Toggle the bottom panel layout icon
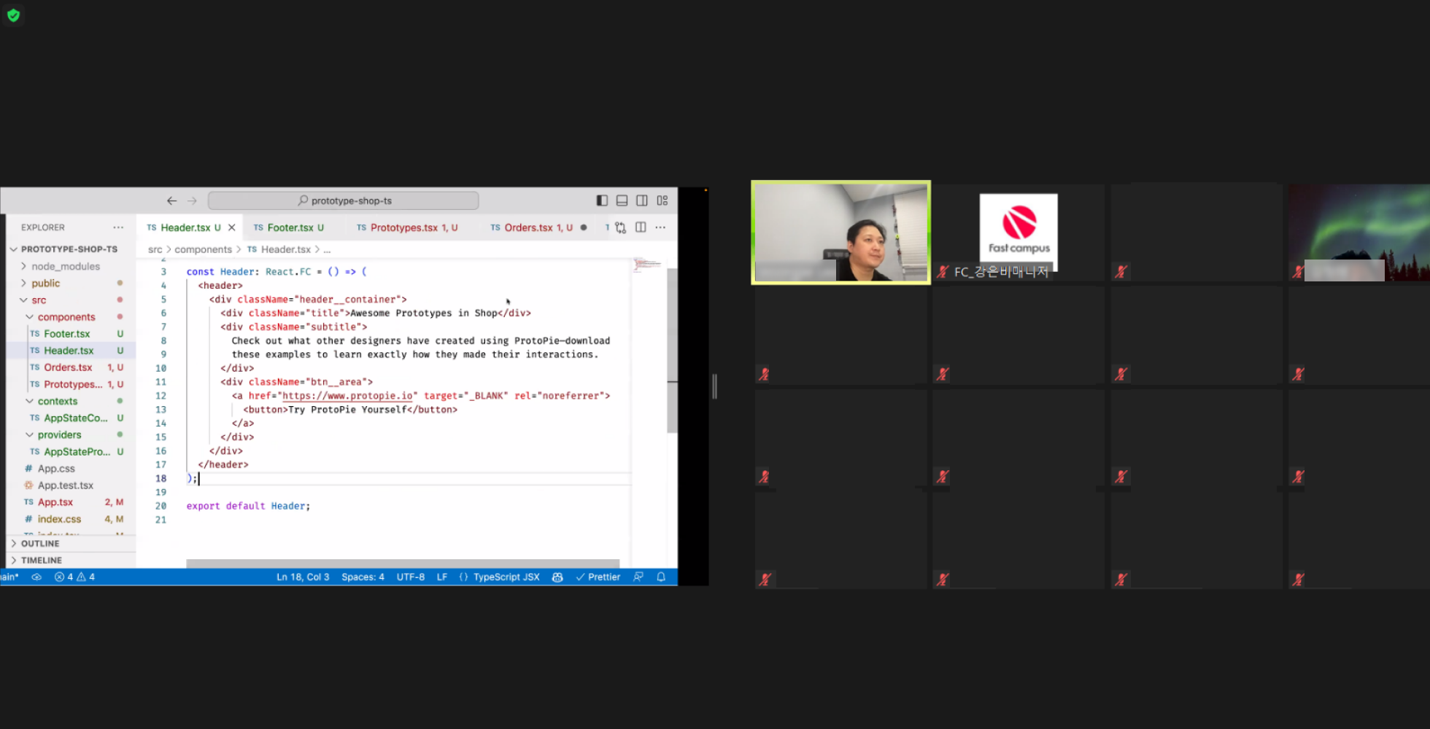The image size is (1430, 729). [622, 200]
